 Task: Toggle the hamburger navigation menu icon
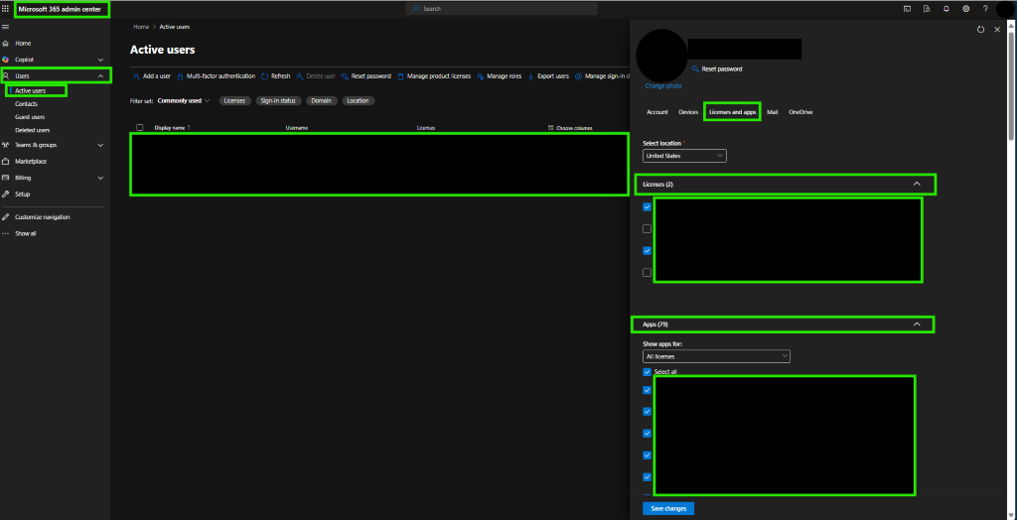click(5, 27)
